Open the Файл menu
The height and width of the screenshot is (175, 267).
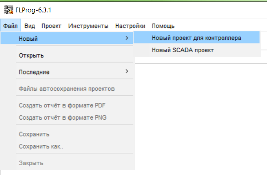coord(10,26)
